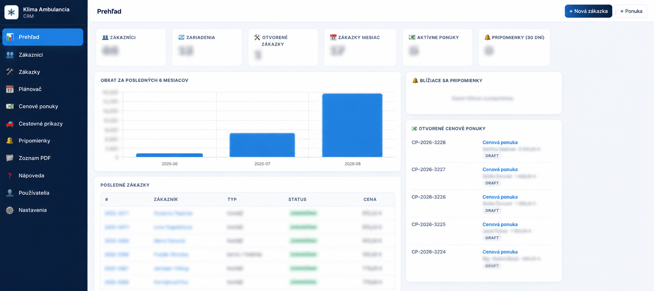Click the STATUS column header
654x291 pixels.
pyautogui.click(x=297, y=199)
